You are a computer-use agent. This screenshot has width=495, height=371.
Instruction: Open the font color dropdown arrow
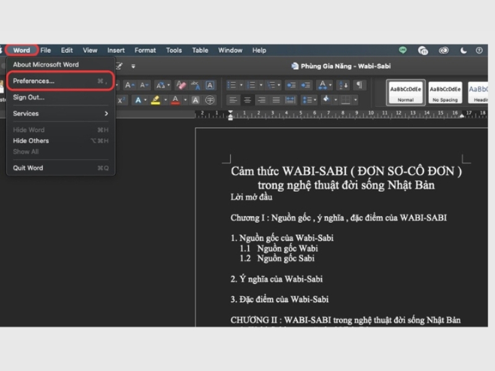click(185, 100)
